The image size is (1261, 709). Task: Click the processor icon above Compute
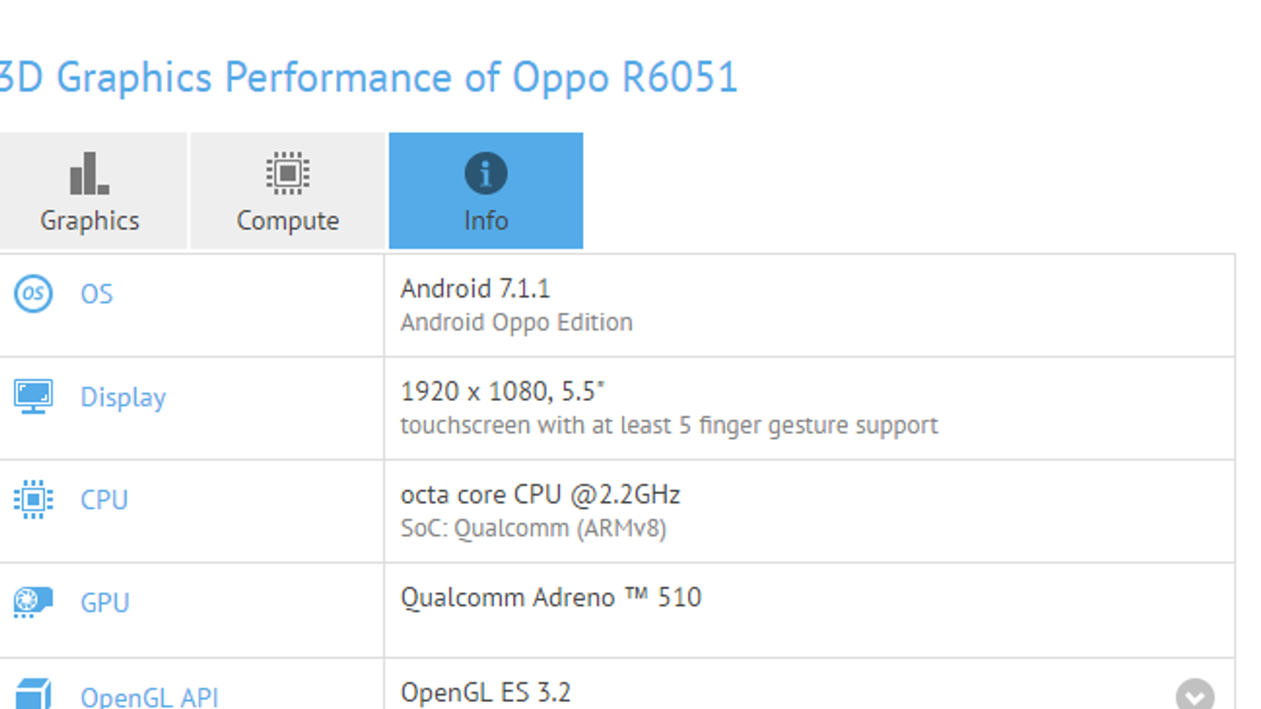(288, 173)
